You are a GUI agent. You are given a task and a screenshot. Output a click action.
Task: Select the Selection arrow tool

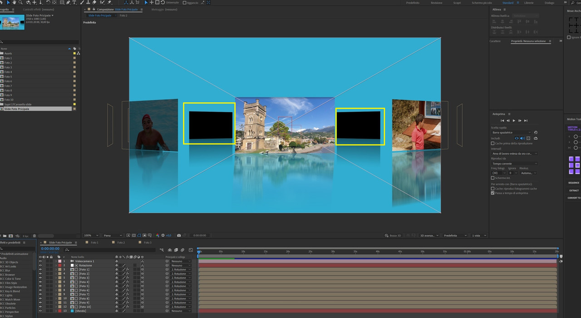pos(8,2)
